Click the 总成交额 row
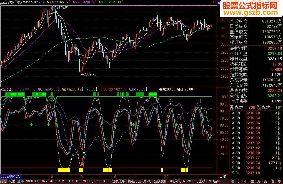The image size is (283, 184). click(256, 85)
